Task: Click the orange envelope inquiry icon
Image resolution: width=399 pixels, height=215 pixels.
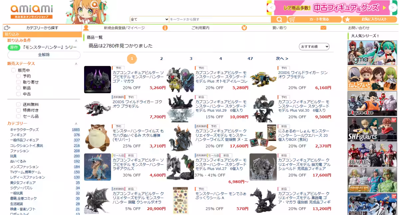Action: [323, 28]
